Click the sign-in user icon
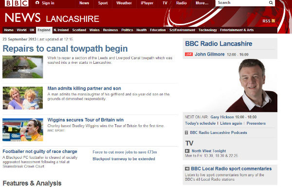The image size is (292, 188). point(37,3)
